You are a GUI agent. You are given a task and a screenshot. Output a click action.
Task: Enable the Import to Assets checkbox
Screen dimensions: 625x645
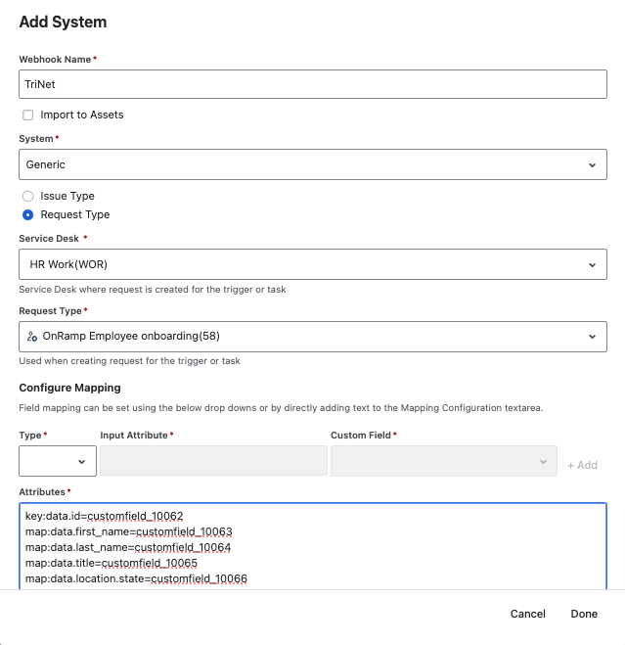(x=28, y=115)
